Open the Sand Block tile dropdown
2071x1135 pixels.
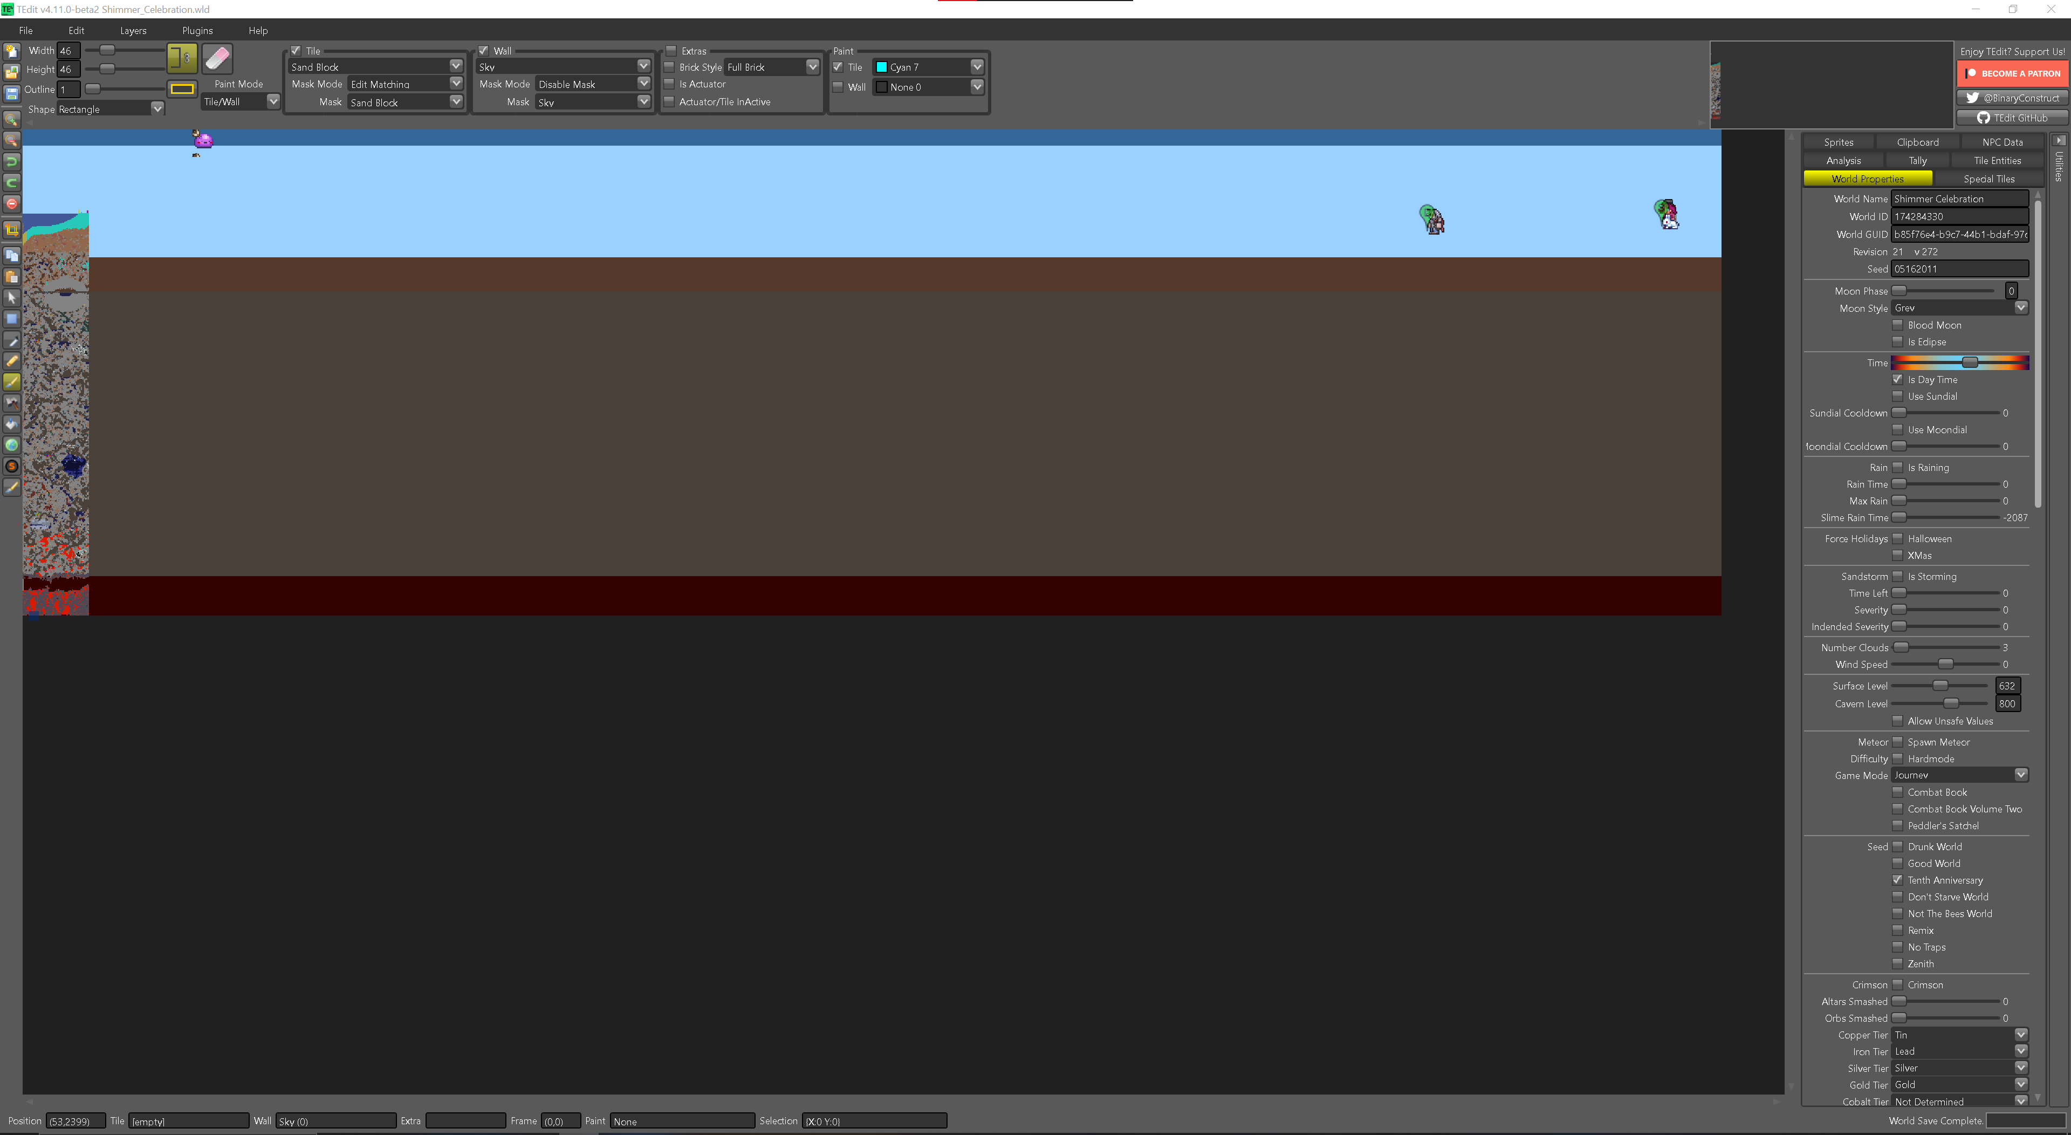[375, 67]
